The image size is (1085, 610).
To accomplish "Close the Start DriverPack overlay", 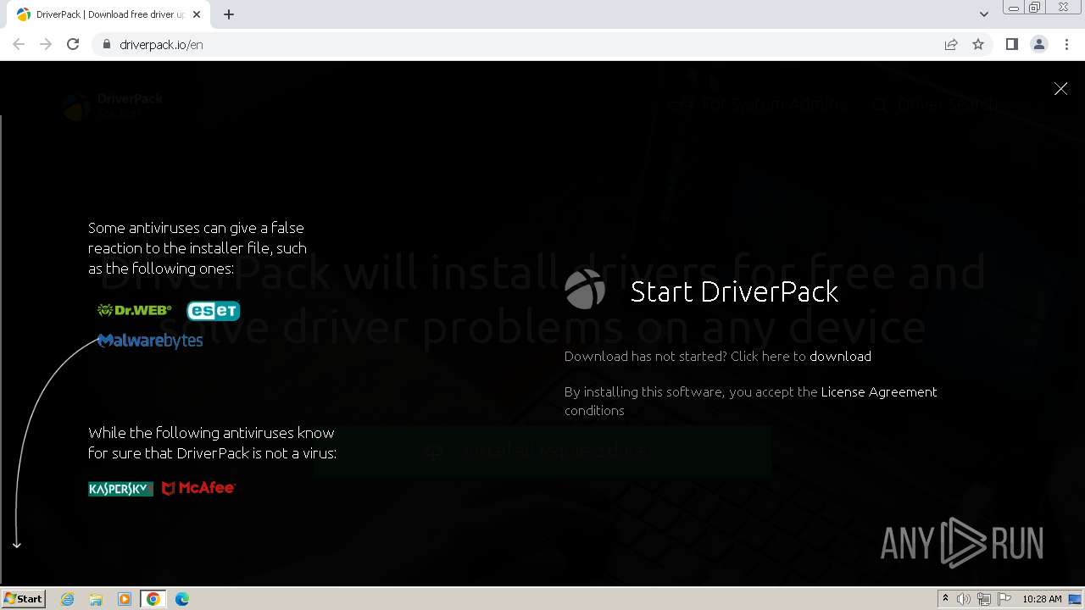I will pyautogui.click(x=1060, y=88).
